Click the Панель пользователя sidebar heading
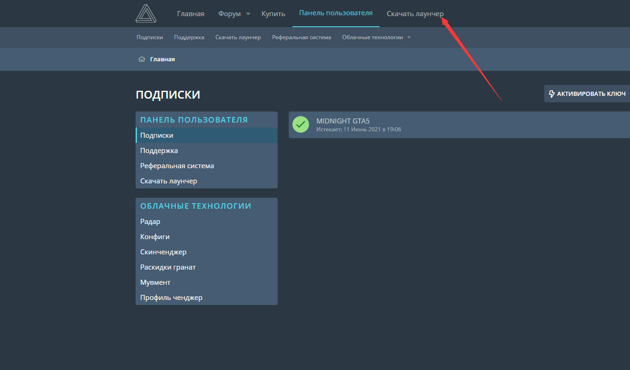630x370 pixels. point(194,120)
